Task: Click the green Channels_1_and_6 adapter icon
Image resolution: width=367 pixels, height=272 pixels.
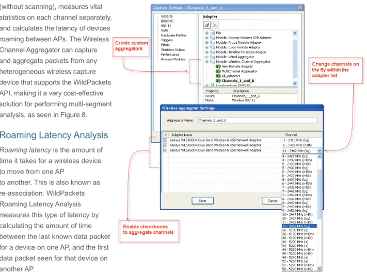Action: [218, 81]
